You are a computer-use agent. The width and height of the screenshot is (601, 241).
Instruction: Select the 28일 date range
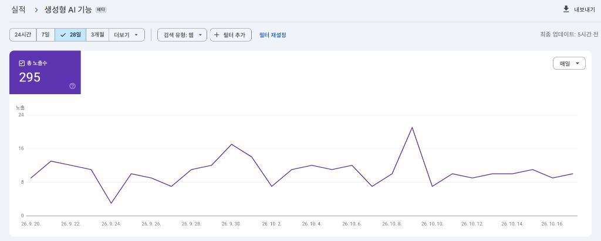click(70, 35)
